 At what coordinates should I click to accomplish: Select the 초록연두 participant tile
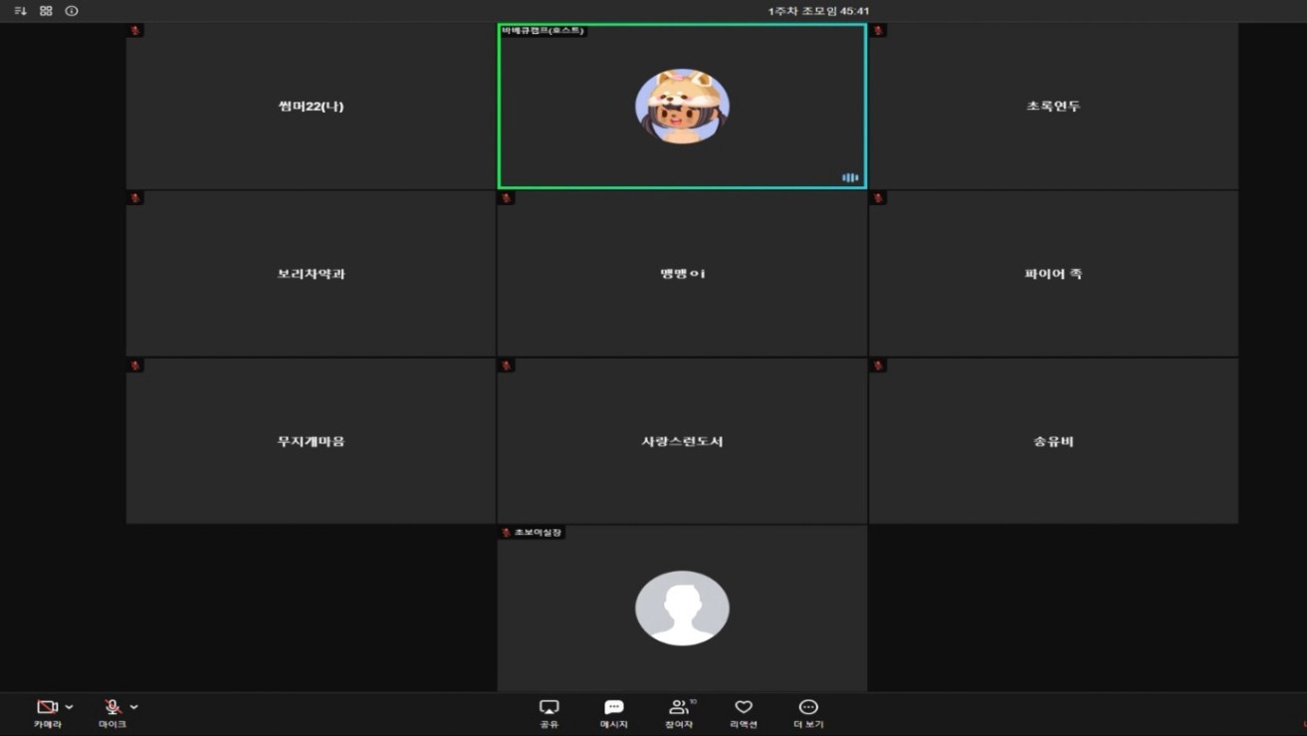(1053, 106)
